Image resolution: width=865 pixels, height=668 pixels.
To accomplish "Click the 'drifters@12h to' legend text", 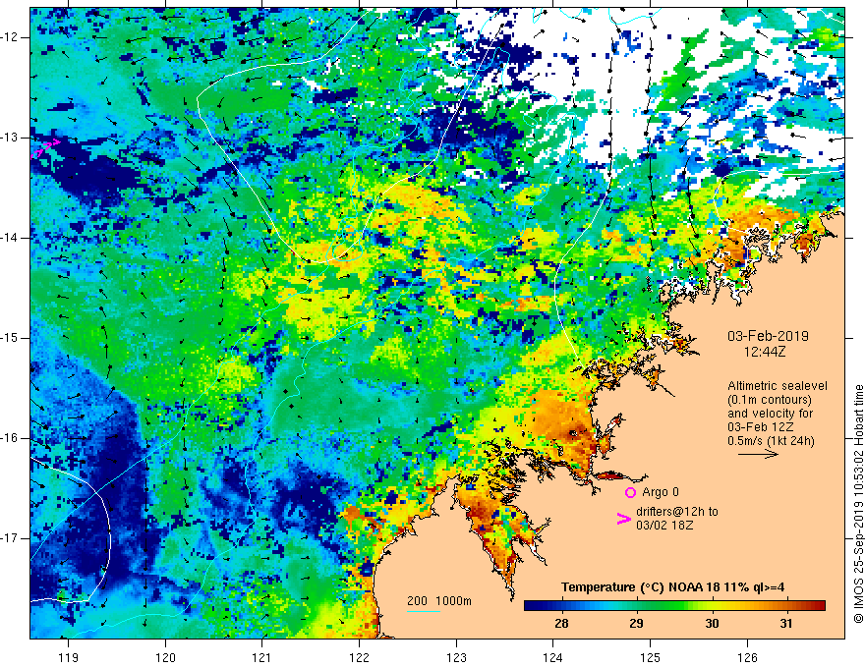I will (x=677, y=512).
